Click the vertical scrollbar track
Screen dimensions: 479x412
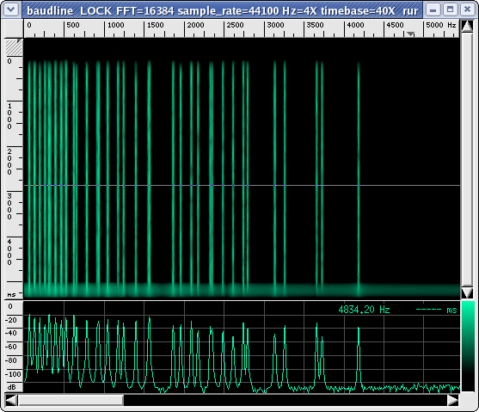467,159
